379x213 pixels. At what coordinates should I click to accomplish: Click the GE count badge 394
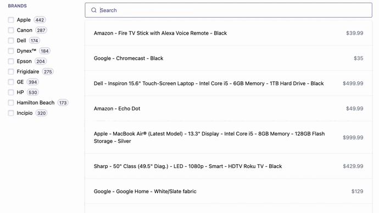coord(32,82)
